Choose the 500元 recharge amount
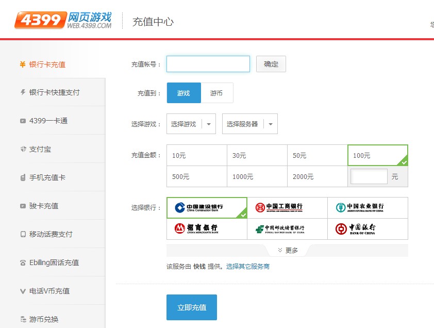 [196, 176]
